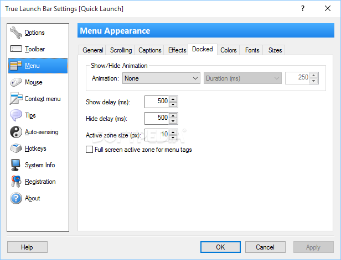Increase Active zone size with up arrow

click(173, 132)
